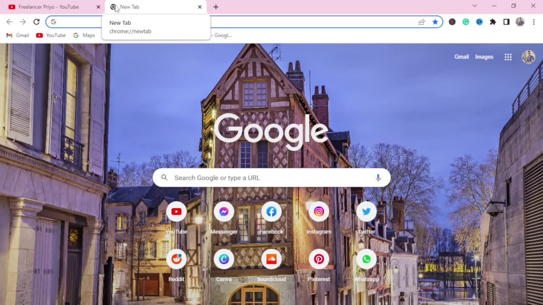
Task: Open the Messenger shortcut tile
Action: click(x=224, y=218)
